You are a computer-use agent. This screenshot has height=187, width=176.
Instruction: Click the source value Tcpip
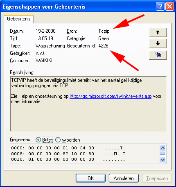click(104, 31)
